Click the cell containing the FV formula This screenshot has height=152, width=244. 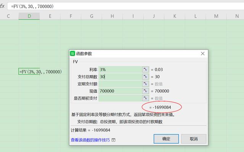(x=29, y=71)
